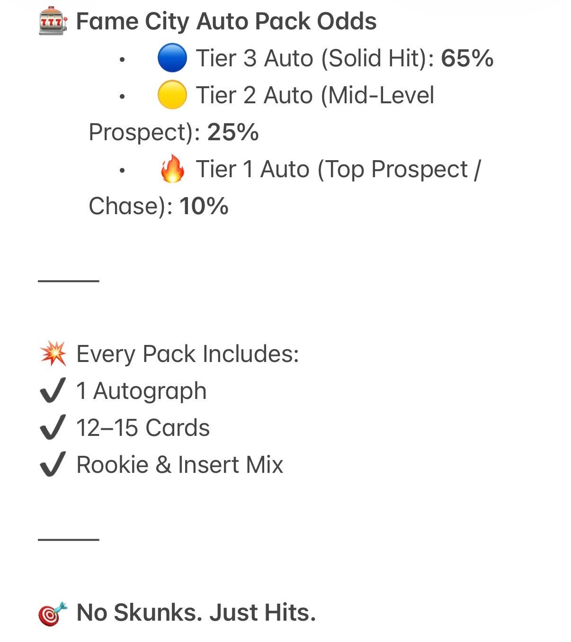Tap the 1 Autograph text
The image size is (571, 642).
pyautogui.click(x=141, y=391)
